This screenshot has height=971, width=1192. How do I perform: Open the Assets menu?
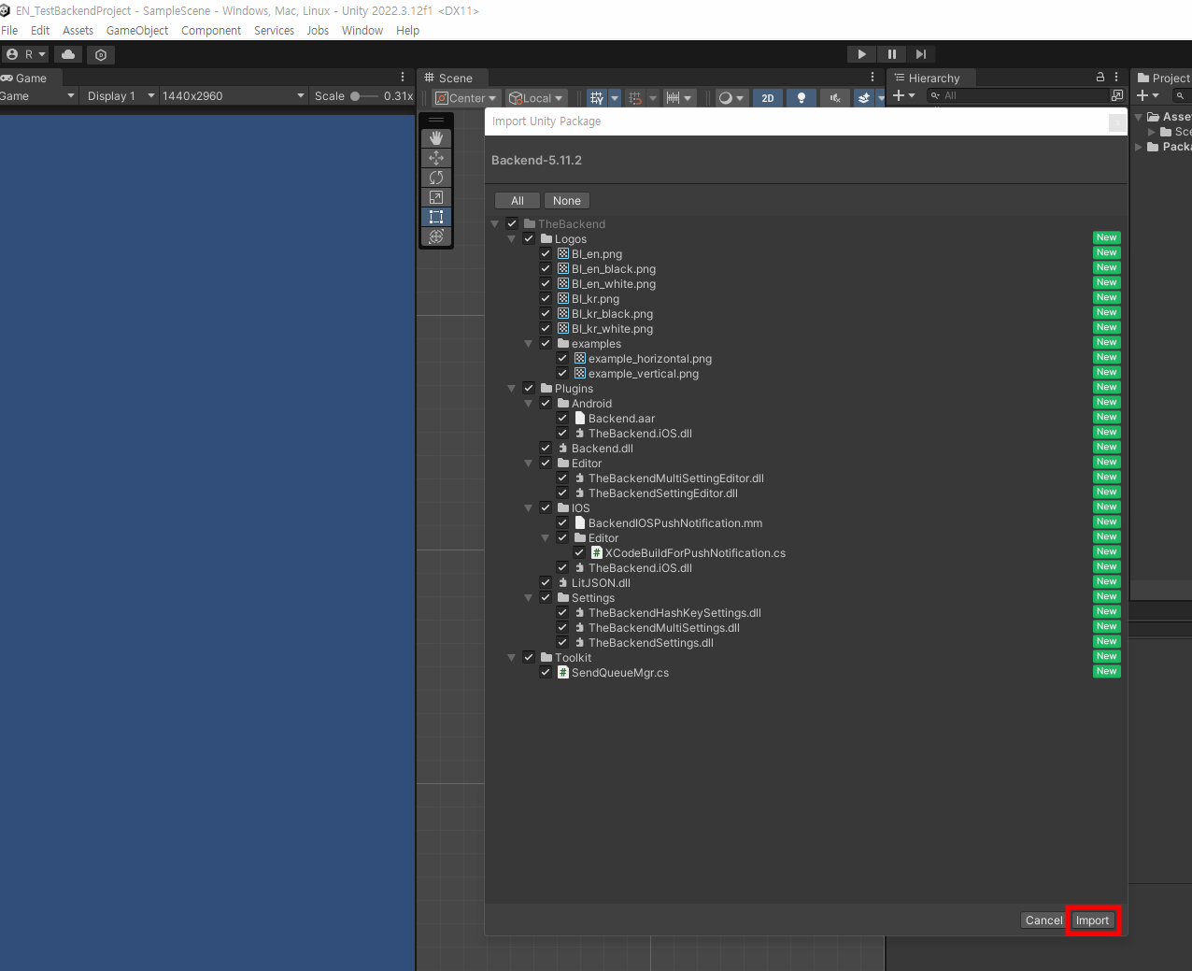[78, 30]
